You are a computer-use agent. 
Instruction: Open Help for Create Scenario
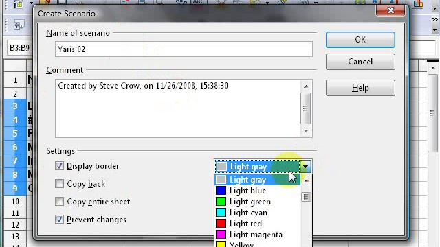360,88
